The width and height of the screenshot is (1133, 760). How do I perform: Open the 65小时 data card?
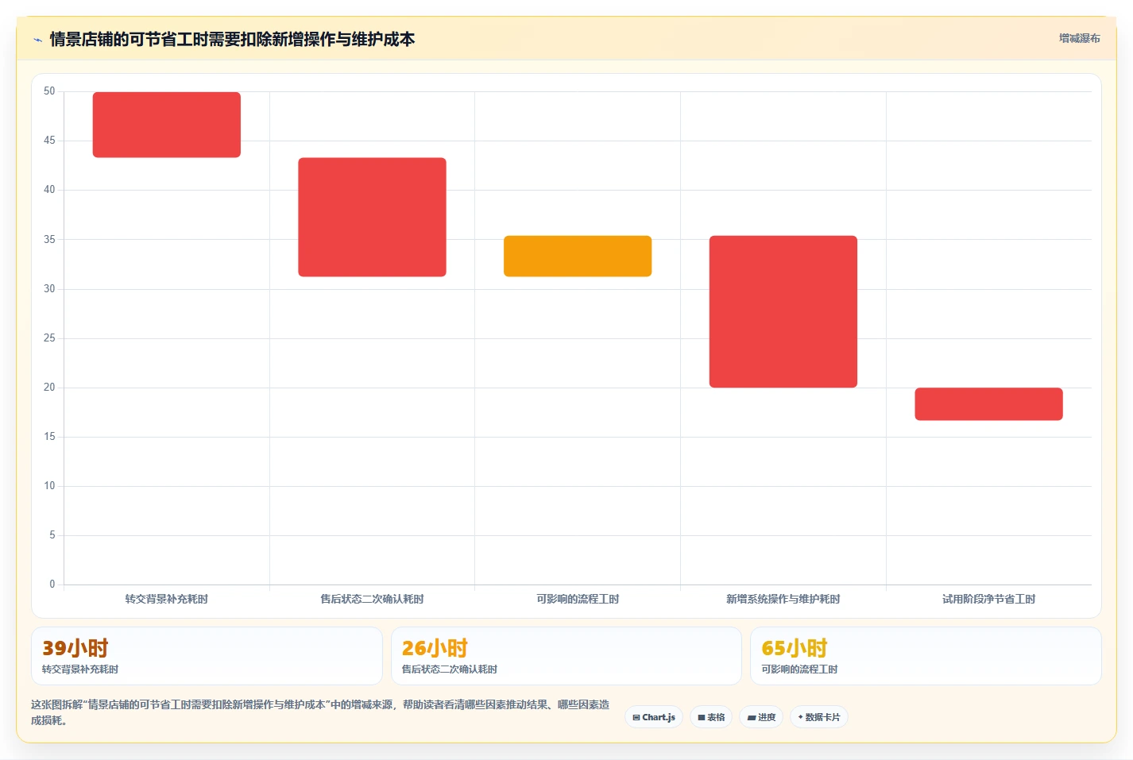[x=926, y=656]
